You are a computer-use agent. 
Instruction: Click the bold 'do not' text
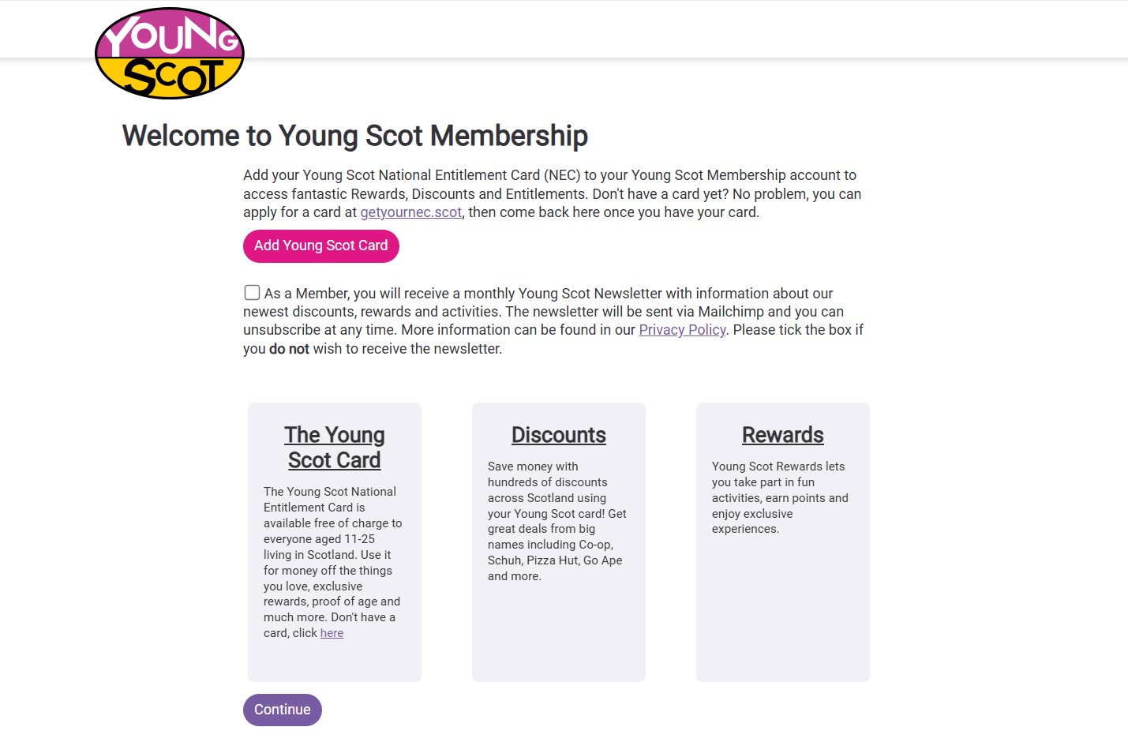point(289,349)
